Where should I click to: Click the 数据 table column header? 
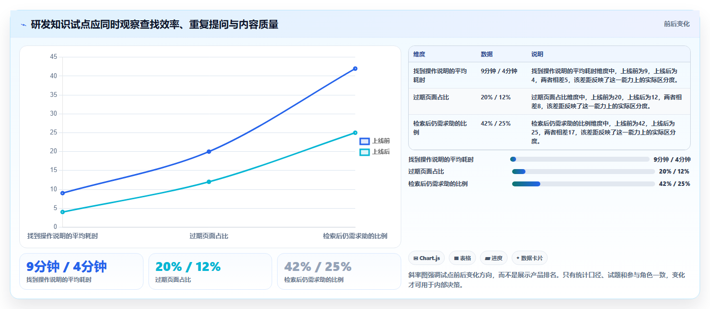486,54
